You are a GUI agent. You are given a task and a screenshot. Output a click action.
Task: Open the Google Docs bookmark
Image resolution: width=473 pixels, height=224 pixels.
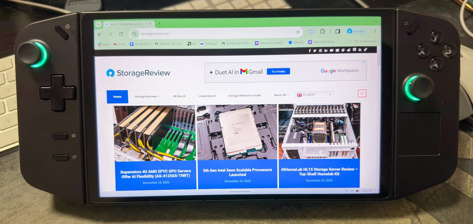[x=140, y=44]
